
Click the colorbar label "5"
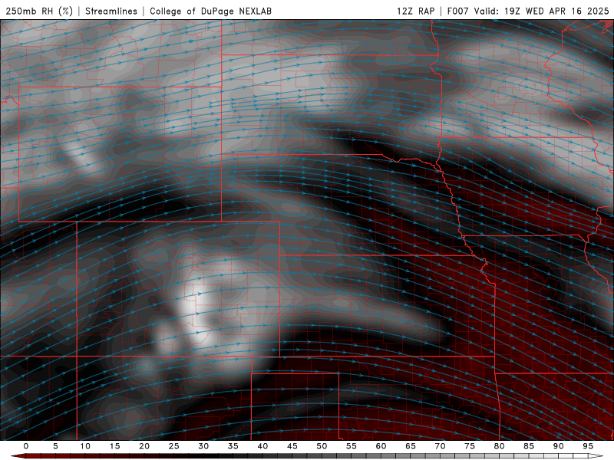click(55, 446)
